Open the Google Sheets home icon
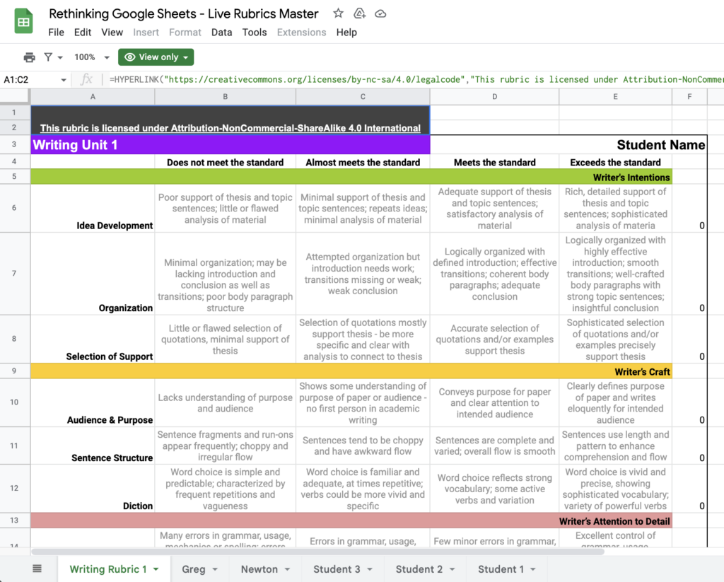This screenshot has width=724, height=582. (x=23, y=21)
